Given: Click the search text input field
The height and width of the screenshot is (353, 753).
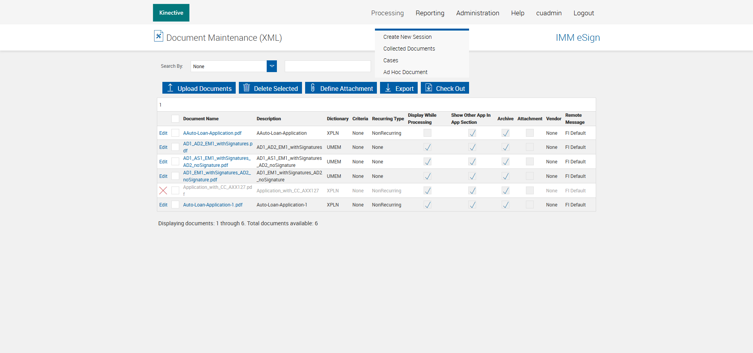Looking at the screenshot, I should click(x=327, y=66).
